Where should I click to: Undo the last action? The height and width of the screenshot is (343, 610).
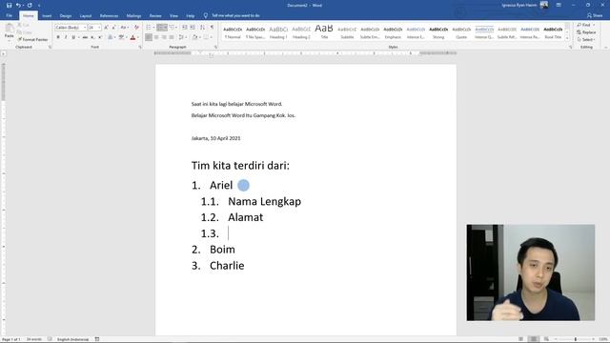click(18, 5)
